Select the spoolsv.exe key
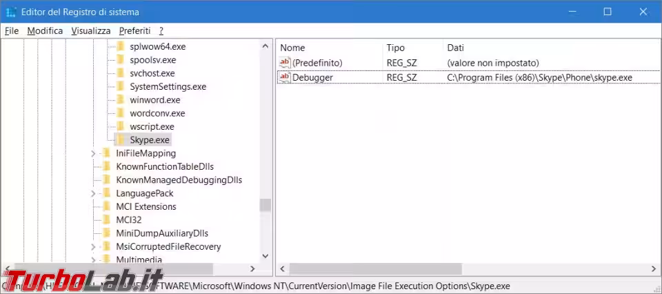This screenshot has width=662, height=294. [153, 59]
